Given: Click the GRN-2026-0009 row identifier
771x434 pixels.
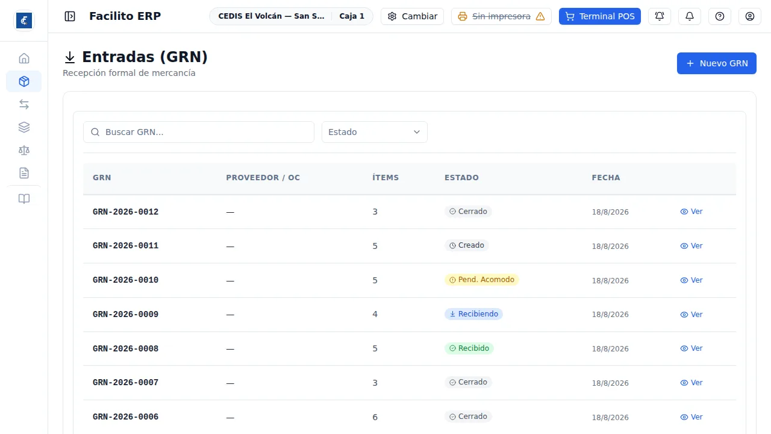Looking at the screenshot, I should coord(125,315).
